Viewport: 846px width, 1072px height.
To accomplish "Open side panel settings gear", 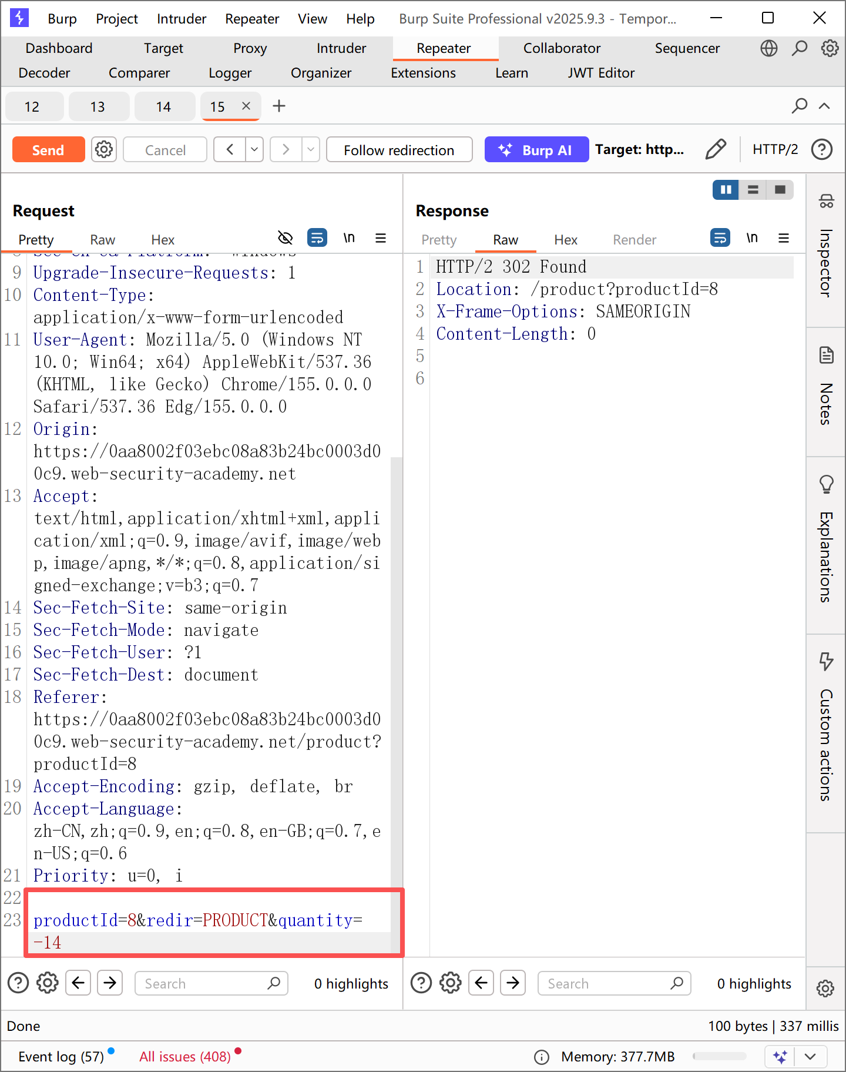I will [x=825, y=989].
